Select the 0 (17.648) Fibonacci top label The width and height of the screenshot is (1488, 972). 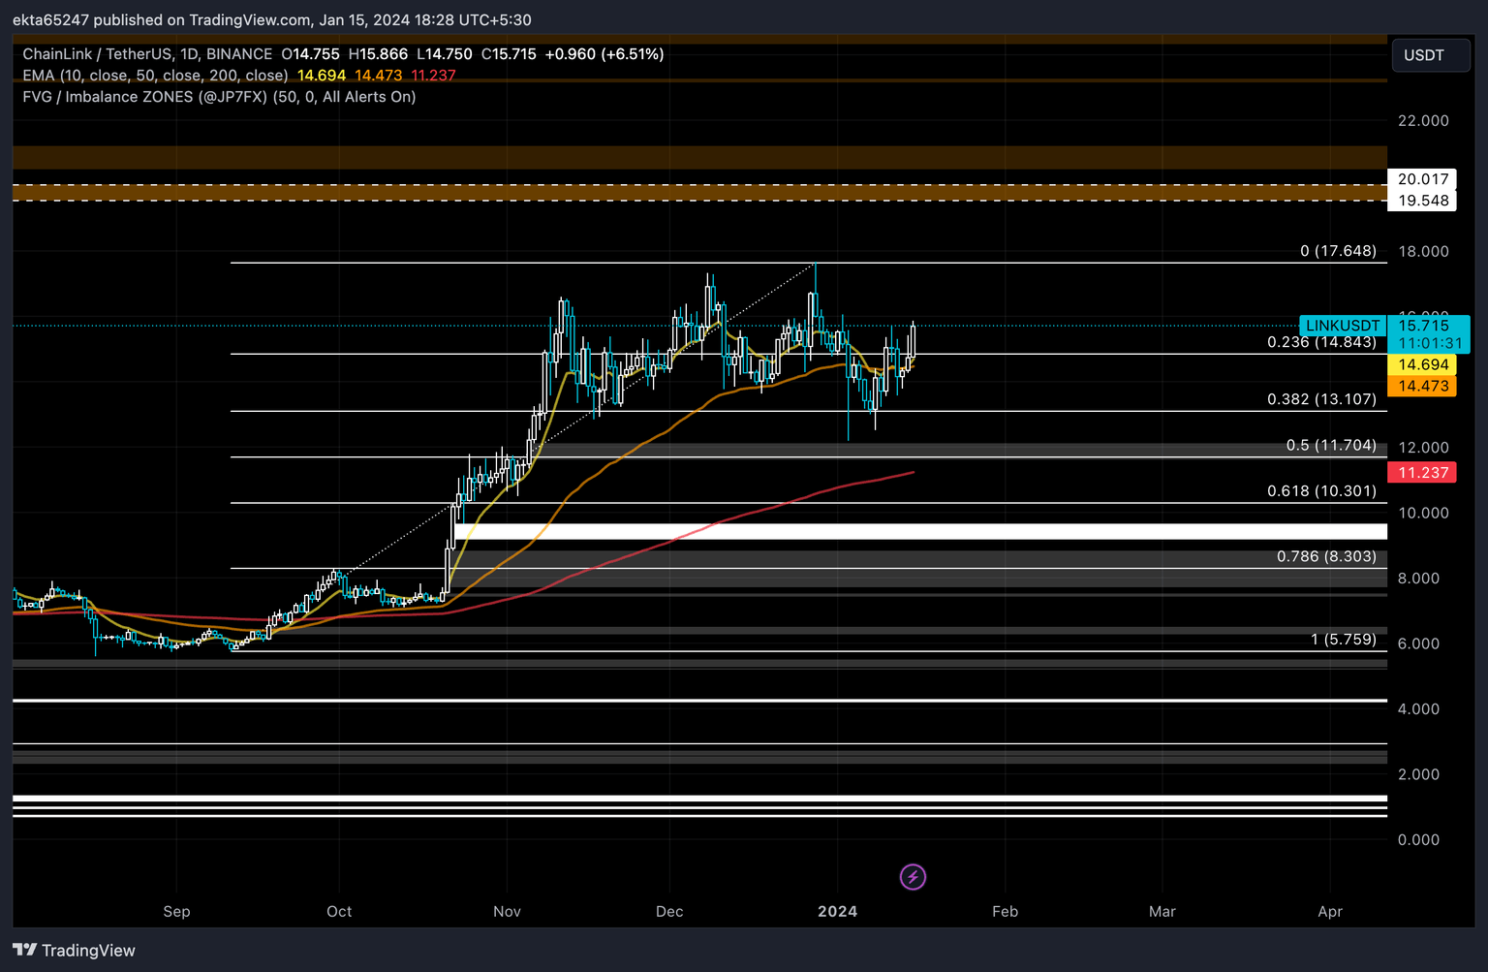pyautogui.click(x=1337, y=251)
